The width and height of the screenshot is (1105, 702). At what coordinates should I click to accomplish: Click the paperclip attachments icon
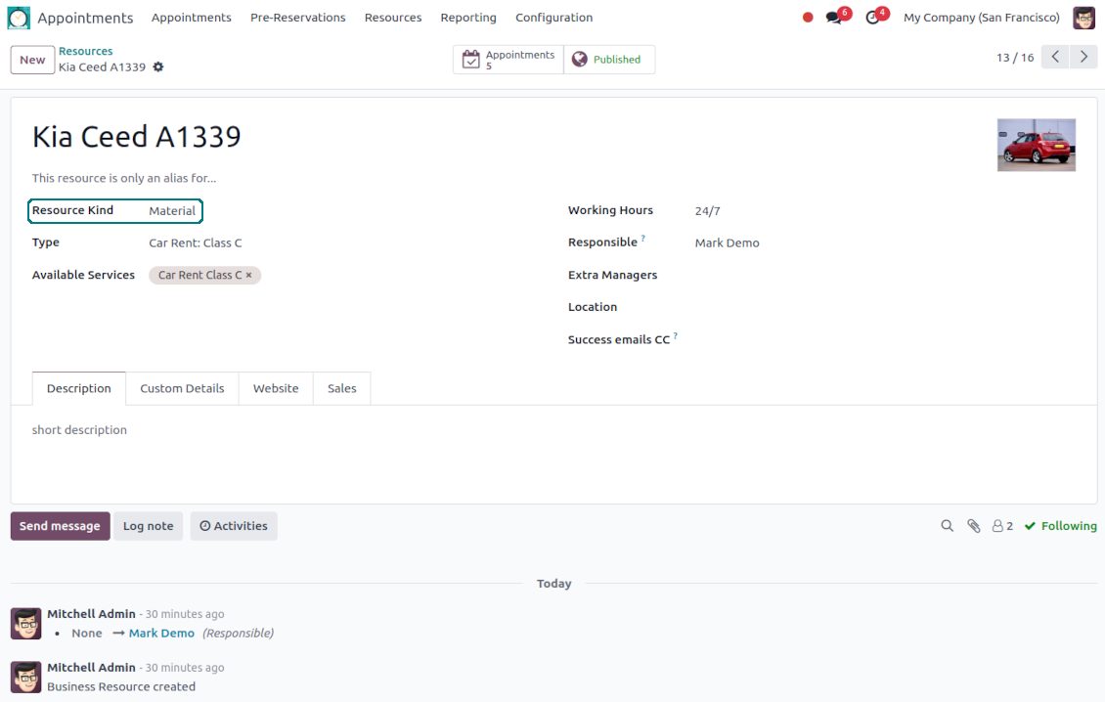point(973,526)
